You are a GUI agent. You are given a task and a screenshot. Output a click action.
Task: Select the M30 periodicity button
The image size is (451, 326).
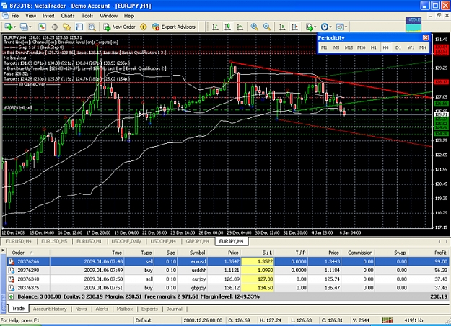click(361, 47)
